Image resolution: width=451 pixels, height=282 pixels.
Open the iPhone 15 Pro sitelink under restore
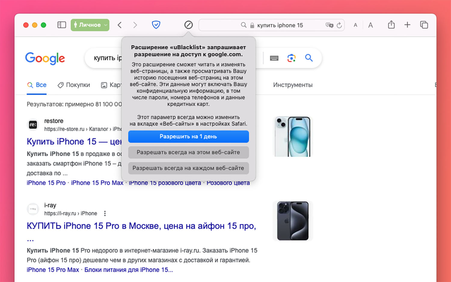click(46, 183)
